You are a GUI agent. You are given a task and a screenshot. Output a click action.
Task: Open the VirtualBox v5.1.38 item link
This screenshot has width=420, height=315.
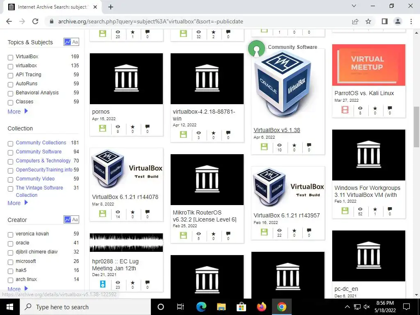[277, 130]
